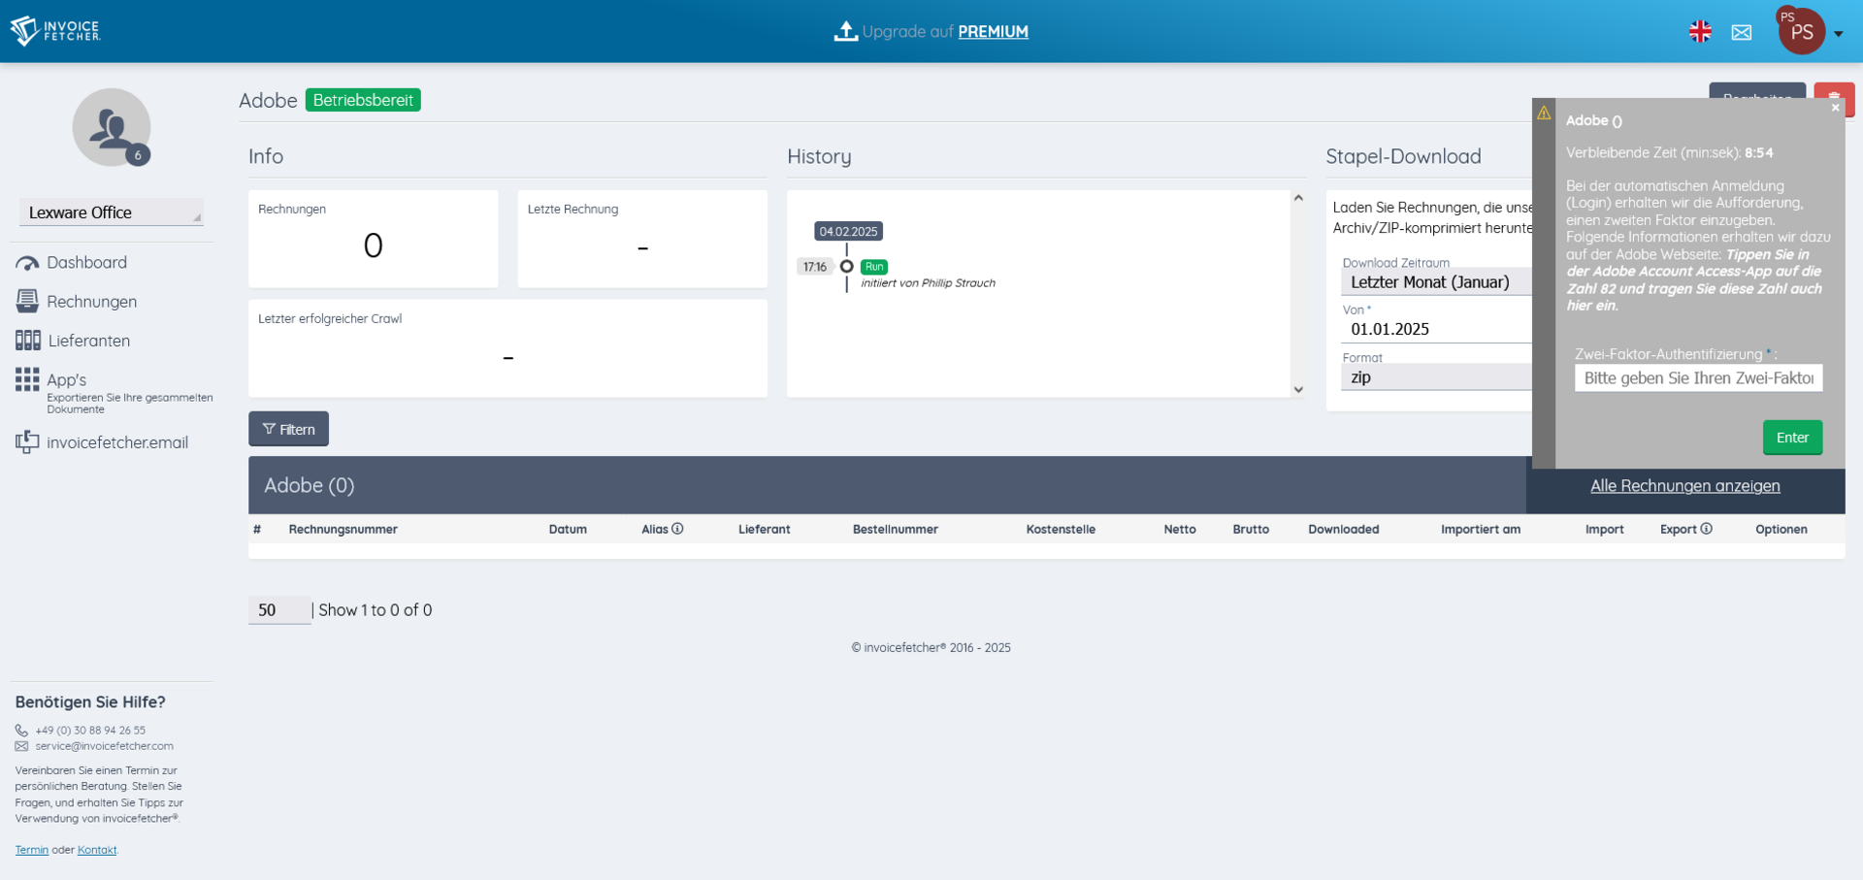
Task: Click the info icon next to Alias
Action: (677, 529)
